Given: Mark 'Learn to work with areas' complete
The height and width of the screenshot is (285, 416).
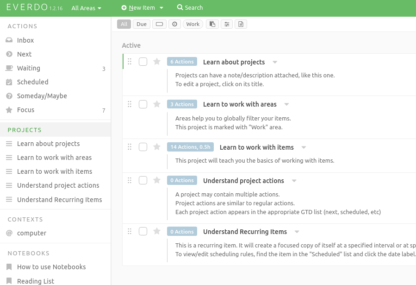Looking at the screenshot, I should 143,104.
